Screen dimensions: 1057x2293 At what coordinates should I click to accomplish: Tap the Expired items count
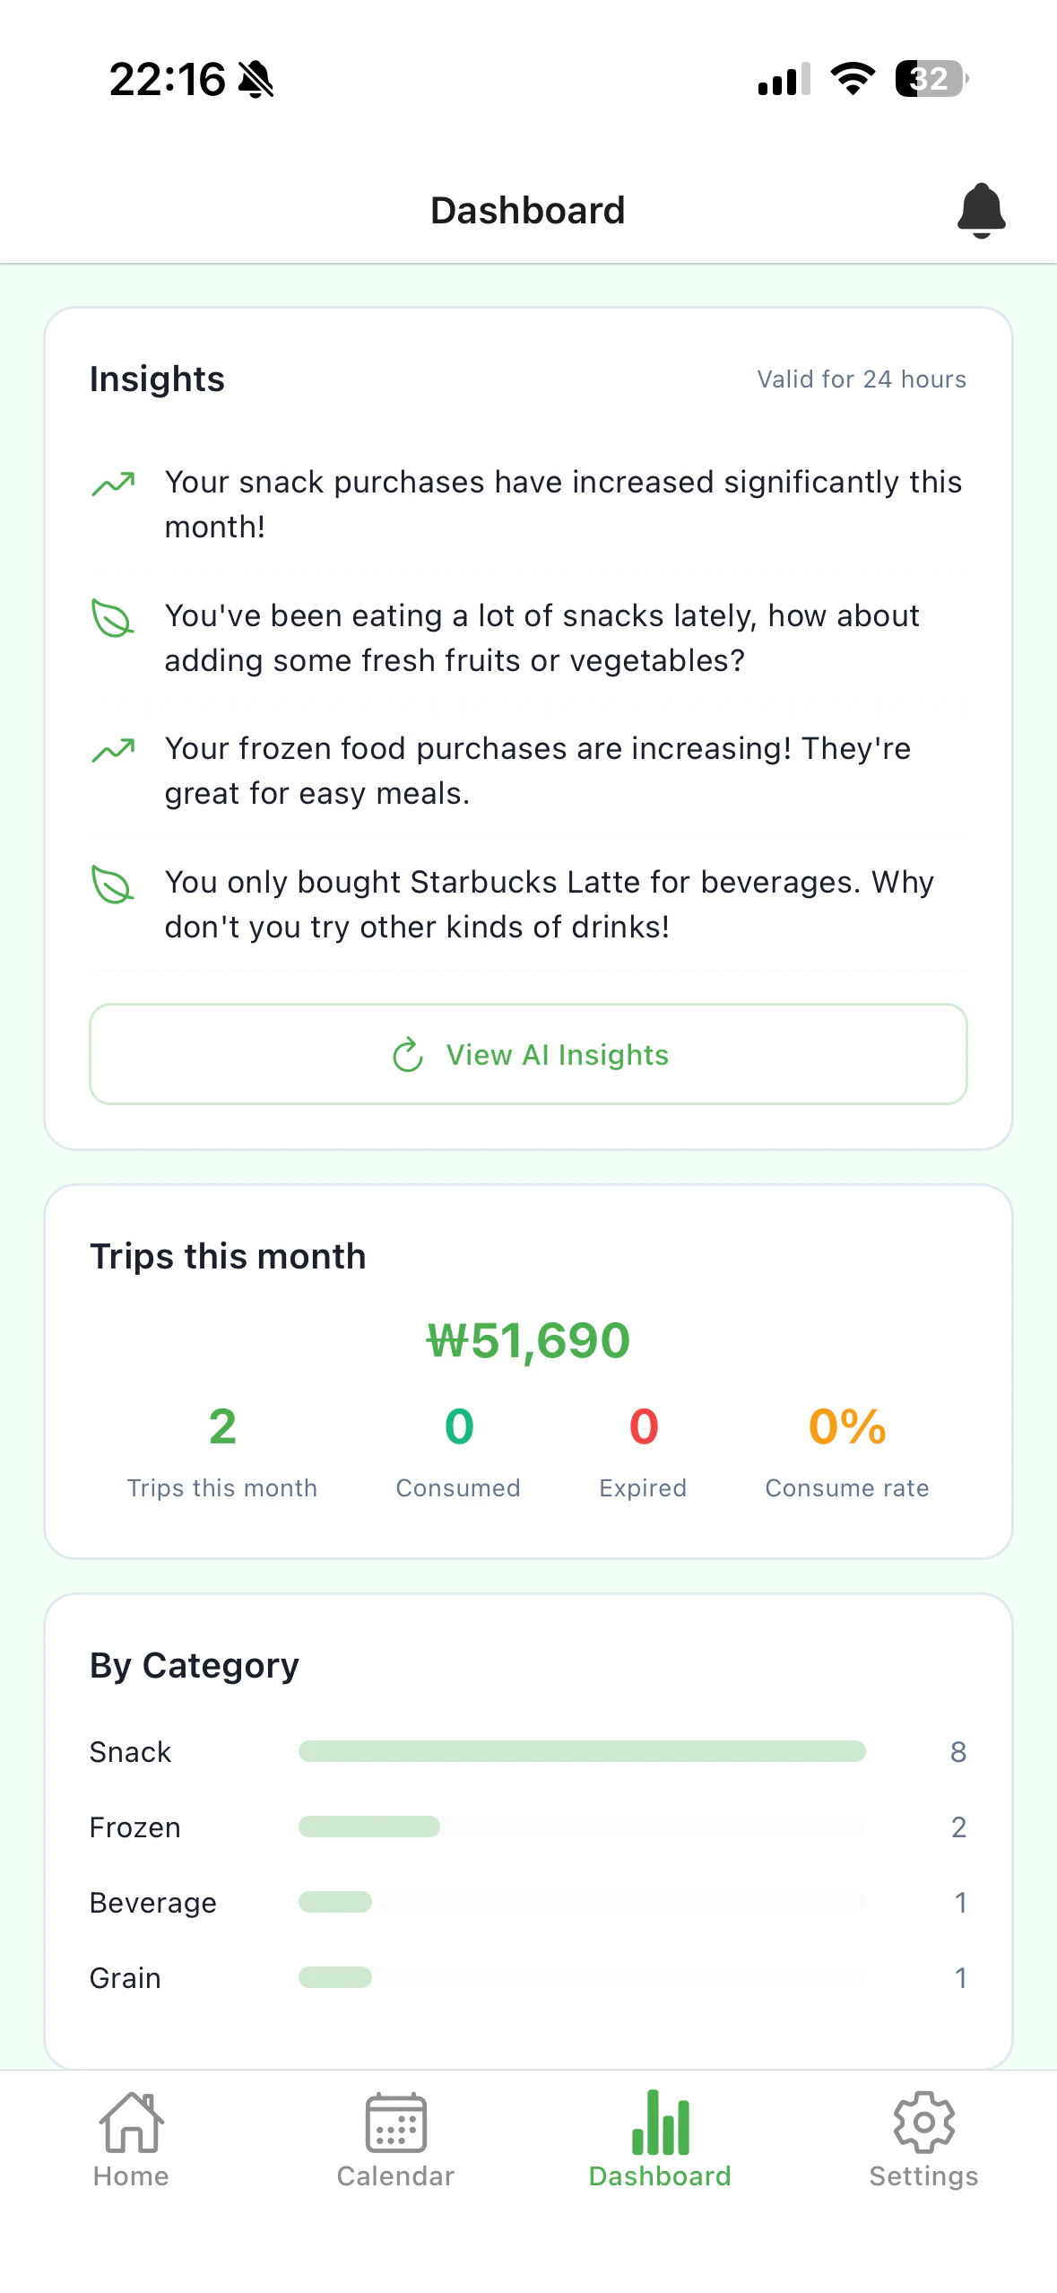643,1426
